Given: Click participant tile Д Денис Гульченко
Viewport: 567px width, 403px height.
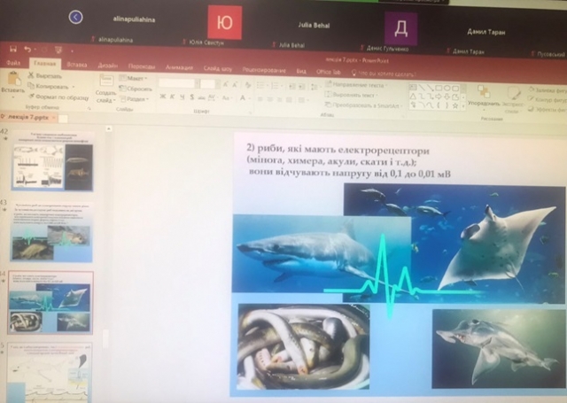Looking at the screenshot, I should coord(401,28).
